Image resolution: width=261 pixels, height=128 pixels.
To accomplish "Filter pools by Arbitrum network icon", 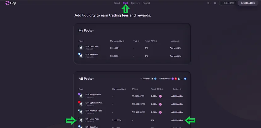I will (179, 78).
